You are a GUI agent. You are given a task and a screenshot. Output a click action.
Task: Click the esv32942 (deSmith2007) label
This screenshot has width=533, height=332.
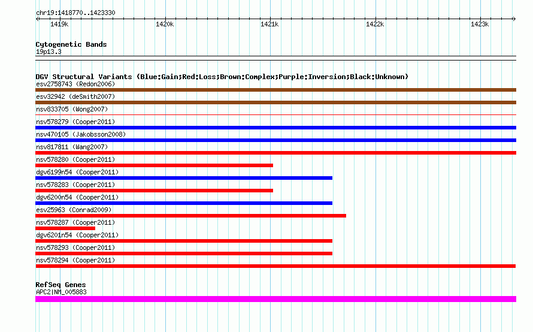(75, 96)
